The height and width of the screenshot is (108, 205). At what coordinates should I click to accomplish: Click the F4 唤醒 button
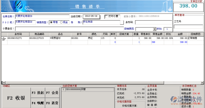click(38, 103)
